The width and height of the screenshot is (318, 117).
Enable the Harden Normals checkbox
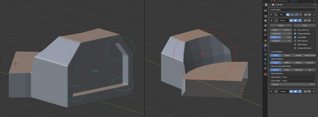(295, 48)
